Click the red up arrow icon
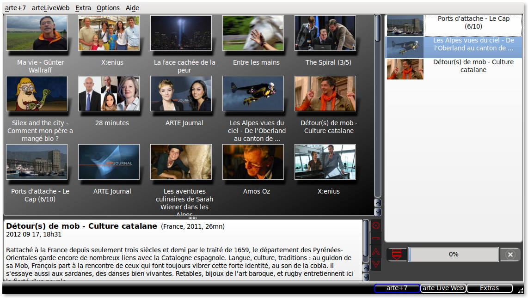The width and height of the screenshot is (528, 298). 376,252
